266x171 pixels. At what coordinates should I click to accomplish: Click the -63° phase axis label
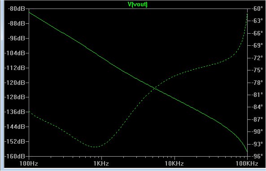[x=257, y=21]
